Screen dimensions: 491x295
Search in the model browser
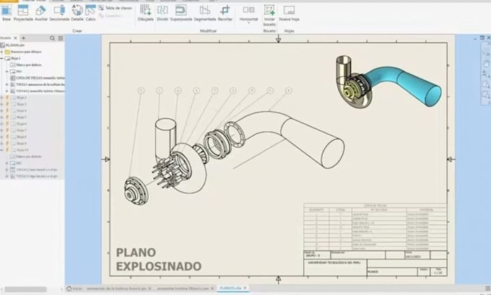click(x=52, y=38)
